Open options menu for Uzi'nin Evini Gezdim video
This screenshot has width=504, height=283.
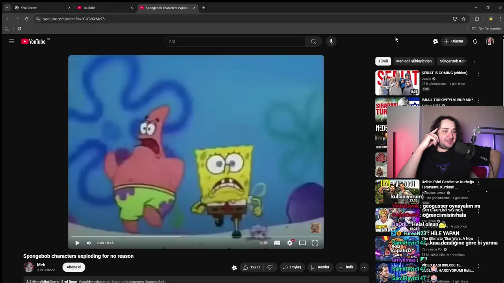pos(479,183)
